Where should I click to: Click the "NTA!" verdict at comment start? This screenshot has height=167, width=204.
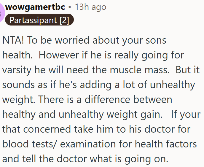[x=14, y=40]
